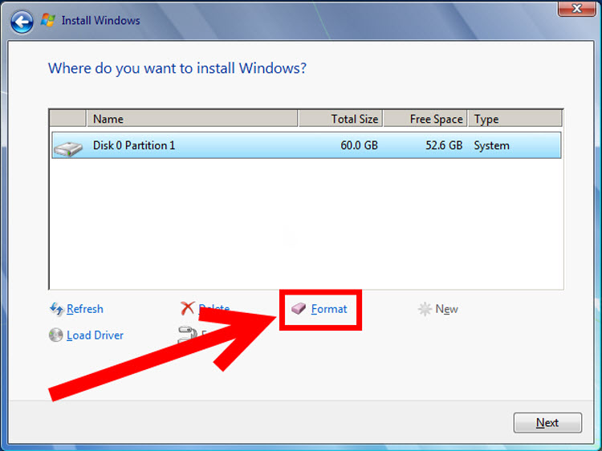The width and height of the screenshot is (602, 451).
Task: Close the Install Windows dialog
Action: pyautogui.click(x=576, y=9)
